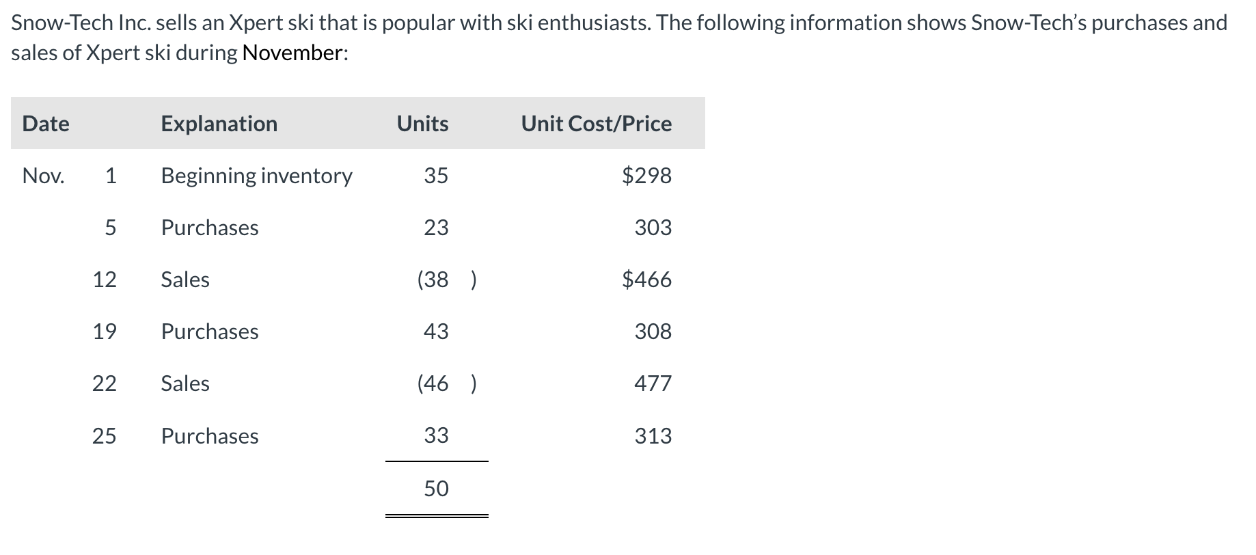The height and width of the screenshot is (555, 1256).
Task: Select the Beginning inventory row label
Action: tap(256, 176)
